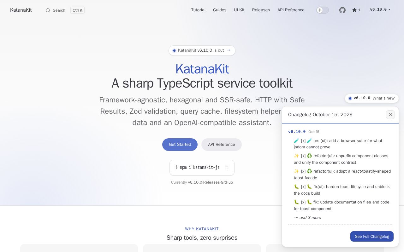Open the GitHub link below the install command
This screenshot has height=252, width=404.
coord(227,182)
